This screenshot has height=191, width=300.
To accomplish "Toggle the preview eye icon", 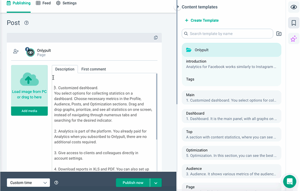I will [294, 7].
